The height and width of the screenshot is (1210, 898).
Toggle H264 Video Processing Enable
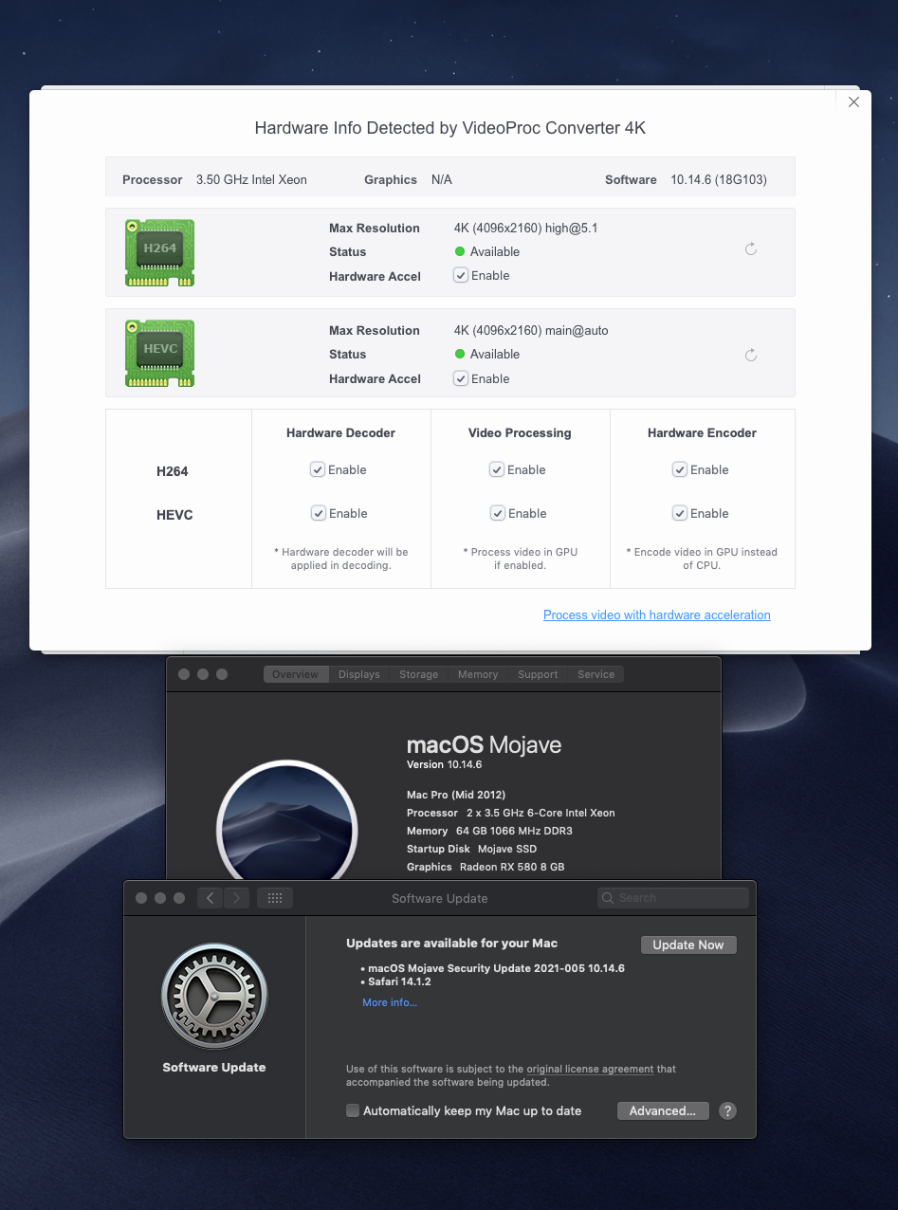[x=497, y=469]
